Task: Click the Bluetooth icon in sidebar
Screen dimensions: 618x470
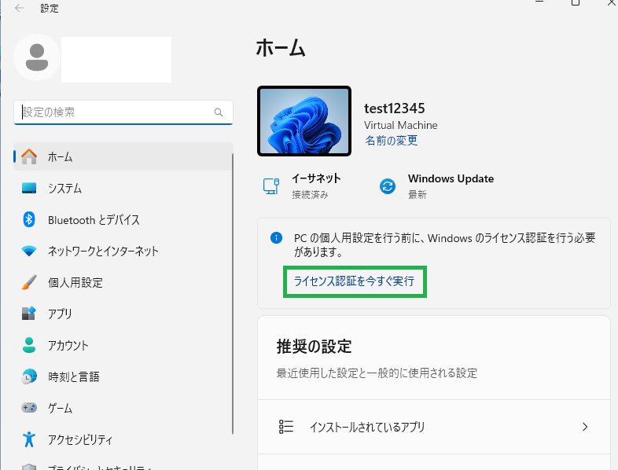Action: [x=29, y=219]
